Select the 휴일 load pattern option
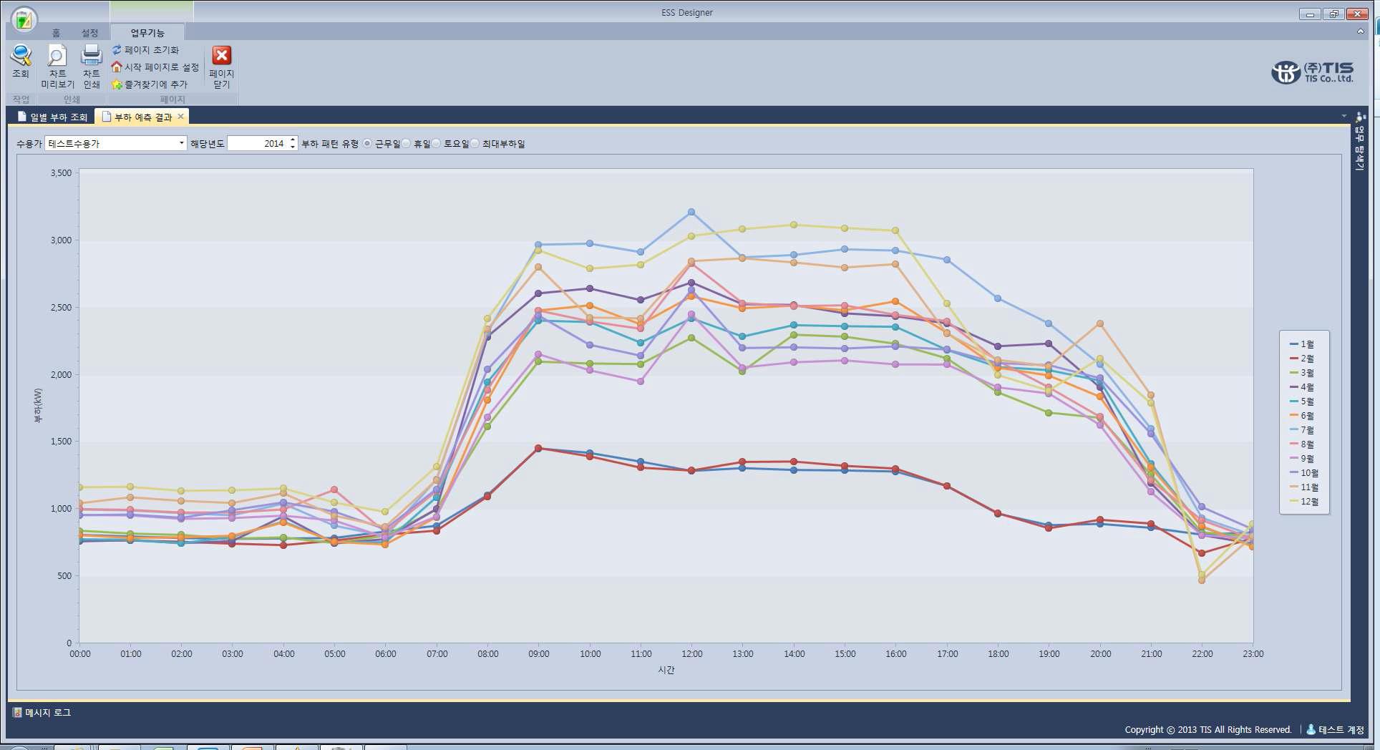 (417, 144)
